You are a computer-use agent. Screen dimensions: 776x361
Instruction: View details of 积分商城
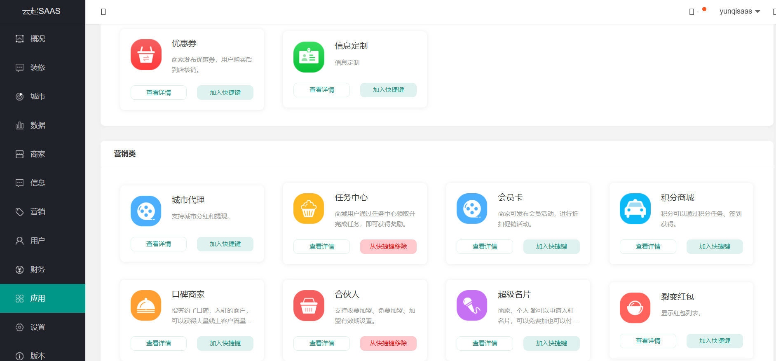648,246
